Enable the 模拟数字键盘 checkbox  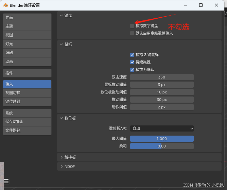point(132,26)
